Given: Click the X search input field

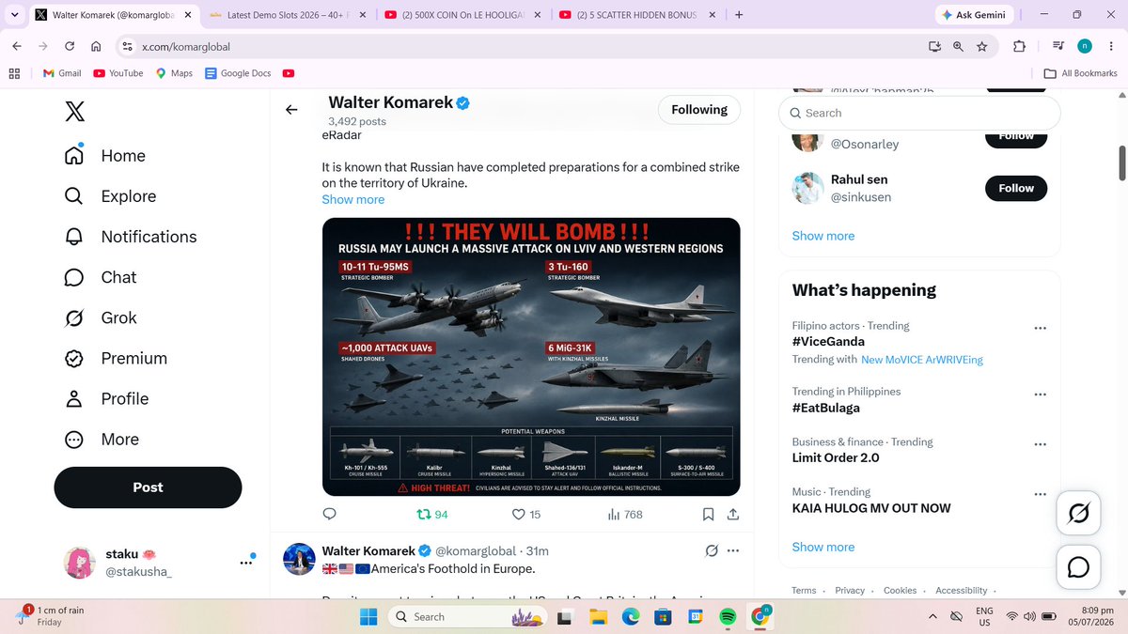Looking at the screenshot, I should [x=919, y=113].
